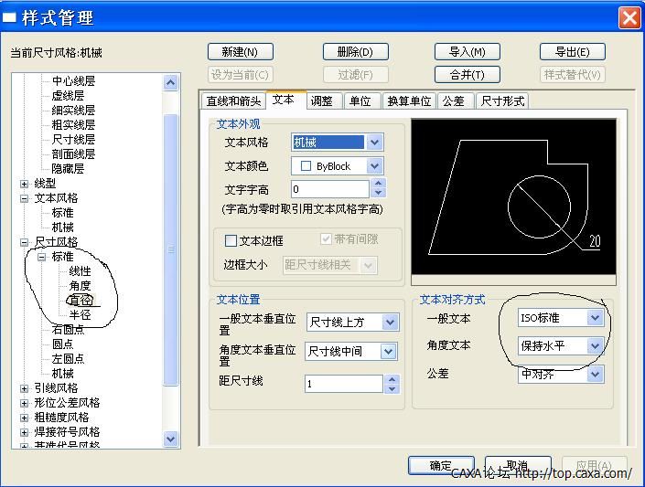The image size is (645, 487).
Task: Select 机械 under 尺寸风格
Action: (62, 373)
